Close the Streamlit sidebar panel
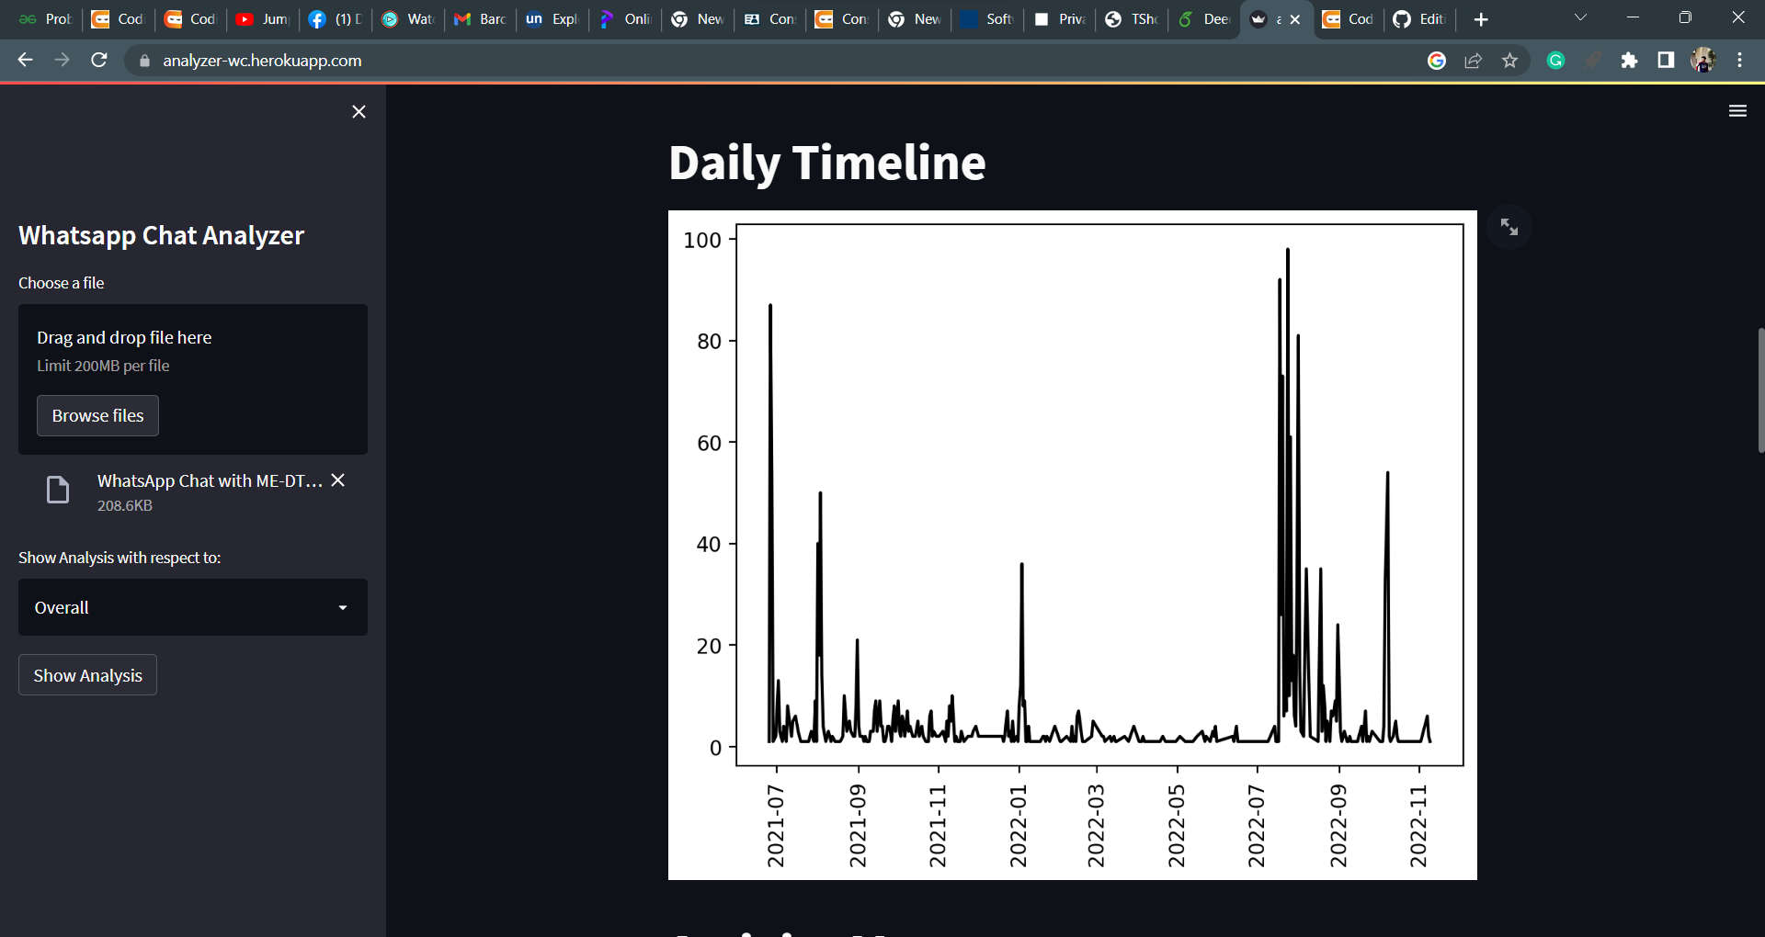1765x937 pixels. (359, 111)
